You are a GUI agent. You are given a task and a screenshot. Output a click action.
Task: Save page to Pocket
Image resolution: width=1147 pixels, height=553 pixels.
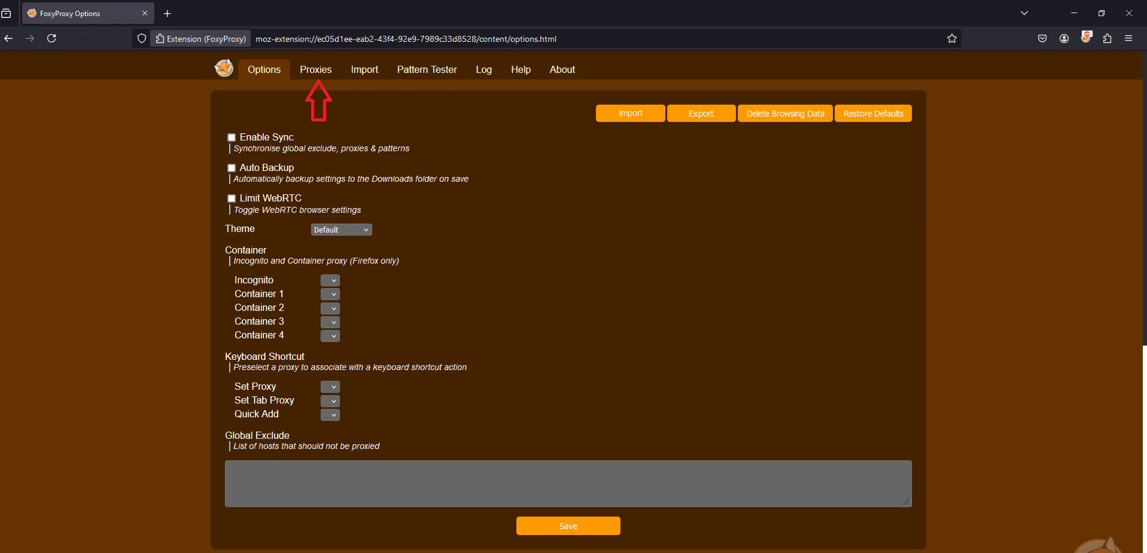(1043, 38)
